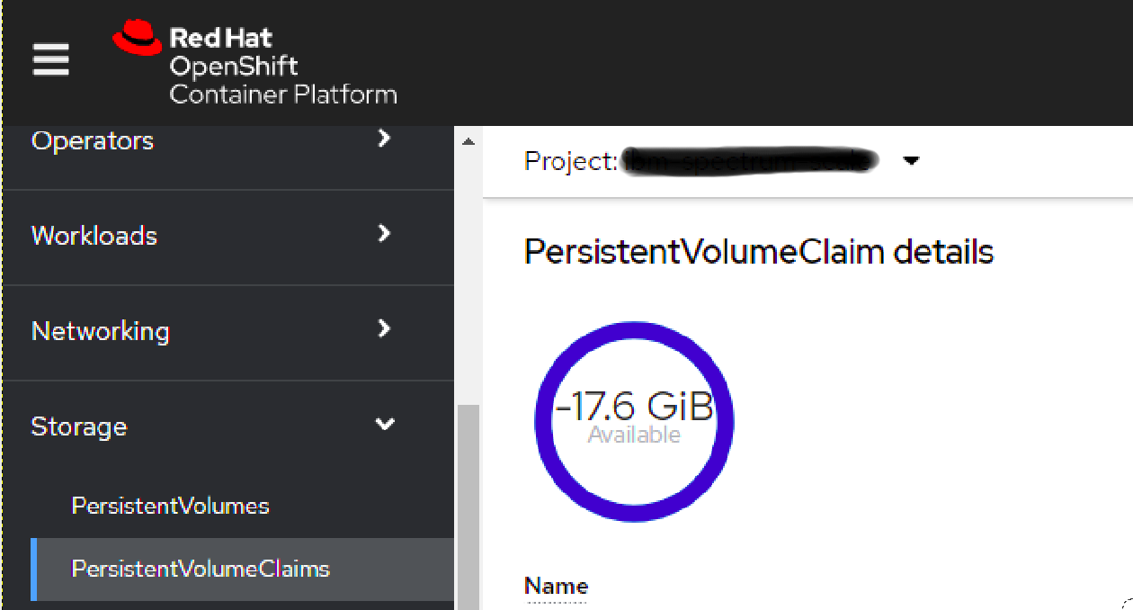Expand the Operators navigation section

pos(93,140)
